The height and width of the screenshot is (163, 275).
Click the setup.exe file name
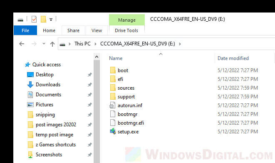pyautogui.click(x=128, y=132)
